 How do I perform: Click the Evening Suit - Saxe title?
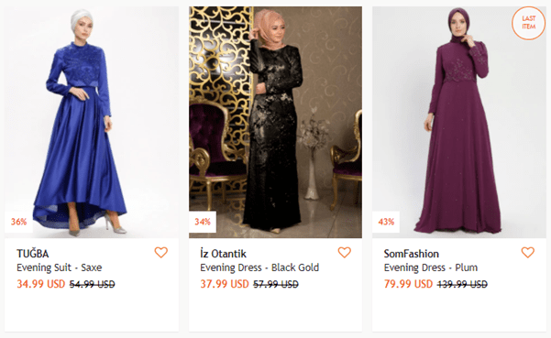(x=59, y=267)
